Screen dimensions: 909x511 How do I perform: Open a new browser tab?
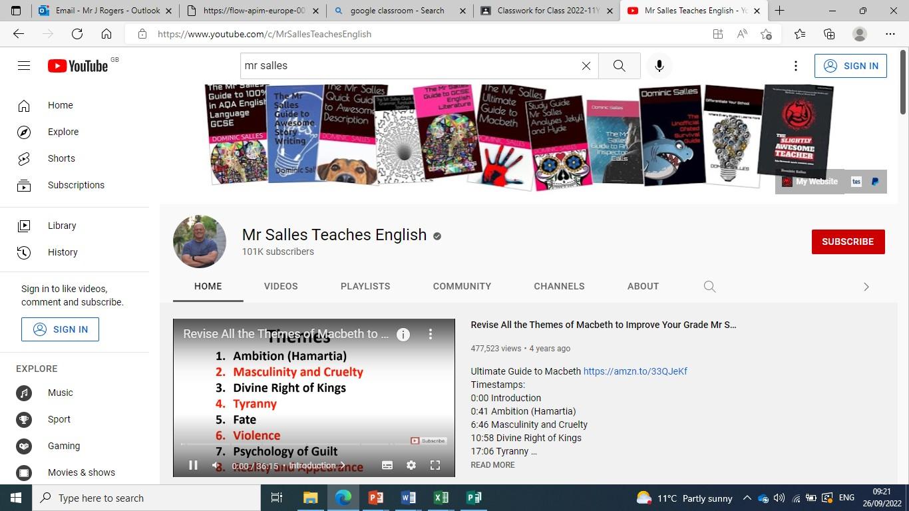pos(779,11)
